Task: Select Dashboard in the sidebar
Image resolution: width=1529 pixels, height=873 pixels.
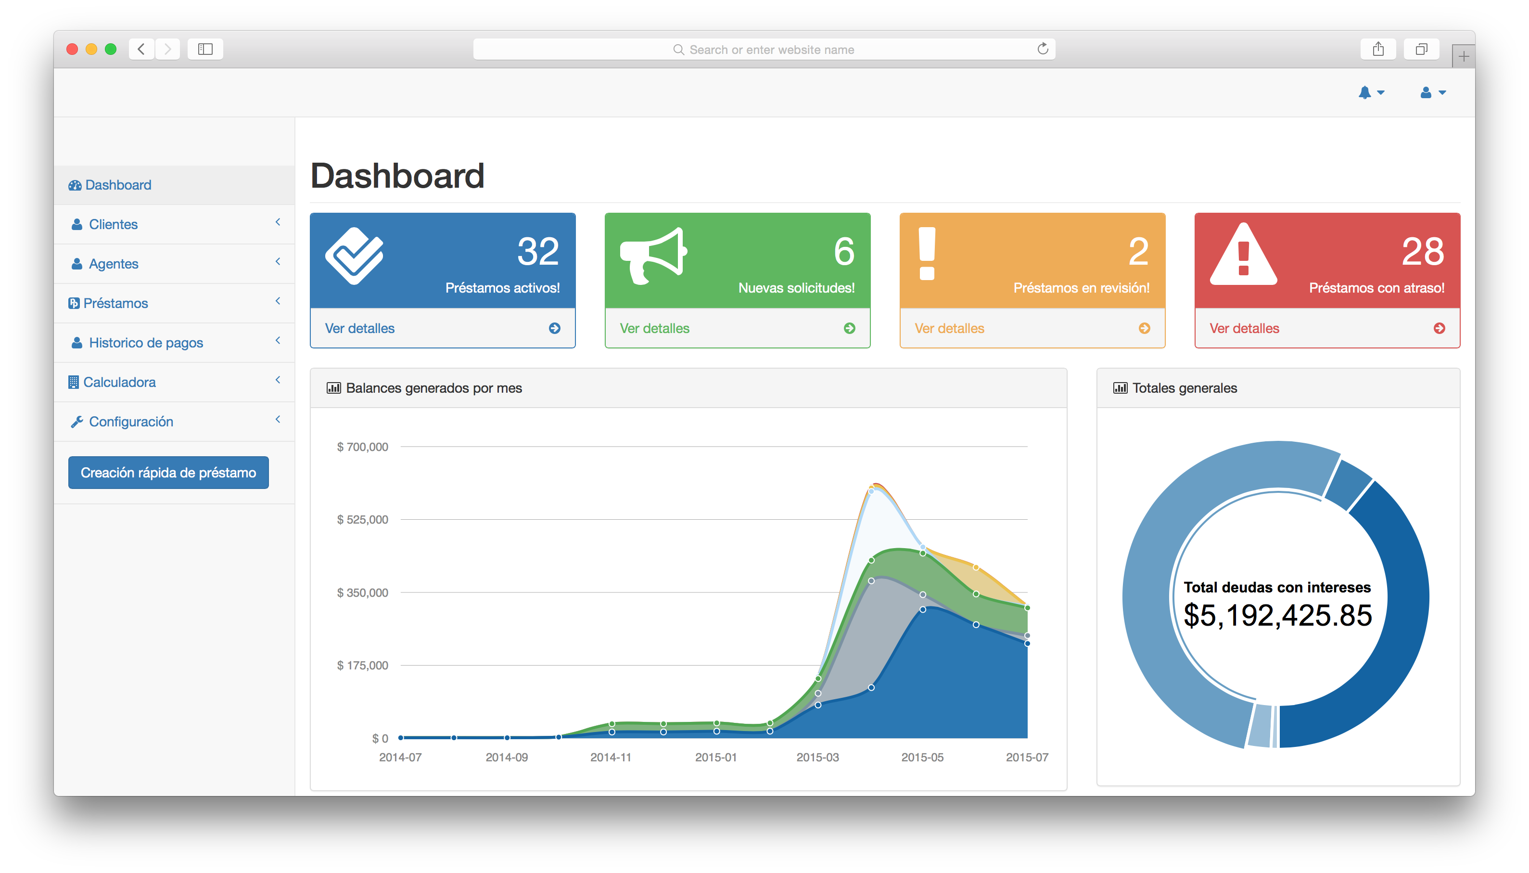Action: (x=118, y=185)
